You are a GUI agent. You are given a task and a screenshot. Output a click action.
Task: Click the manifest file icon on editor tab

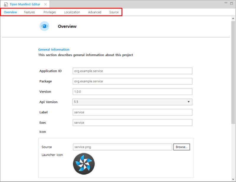[5, 4]
